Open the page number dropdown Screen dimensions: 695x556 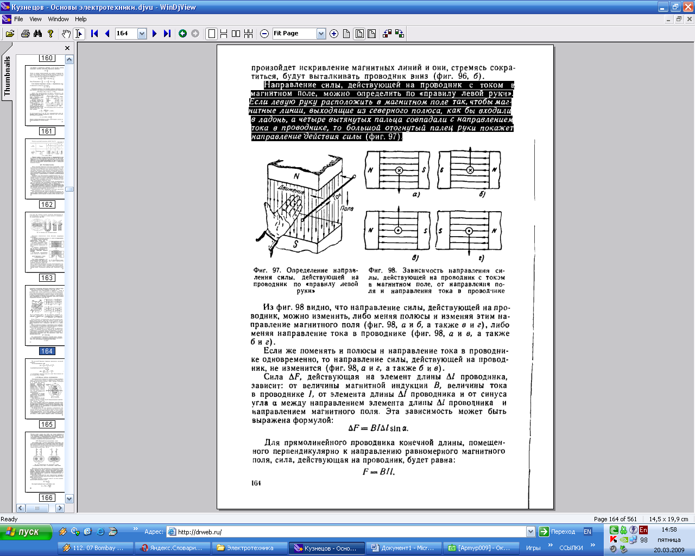[142, 34]
